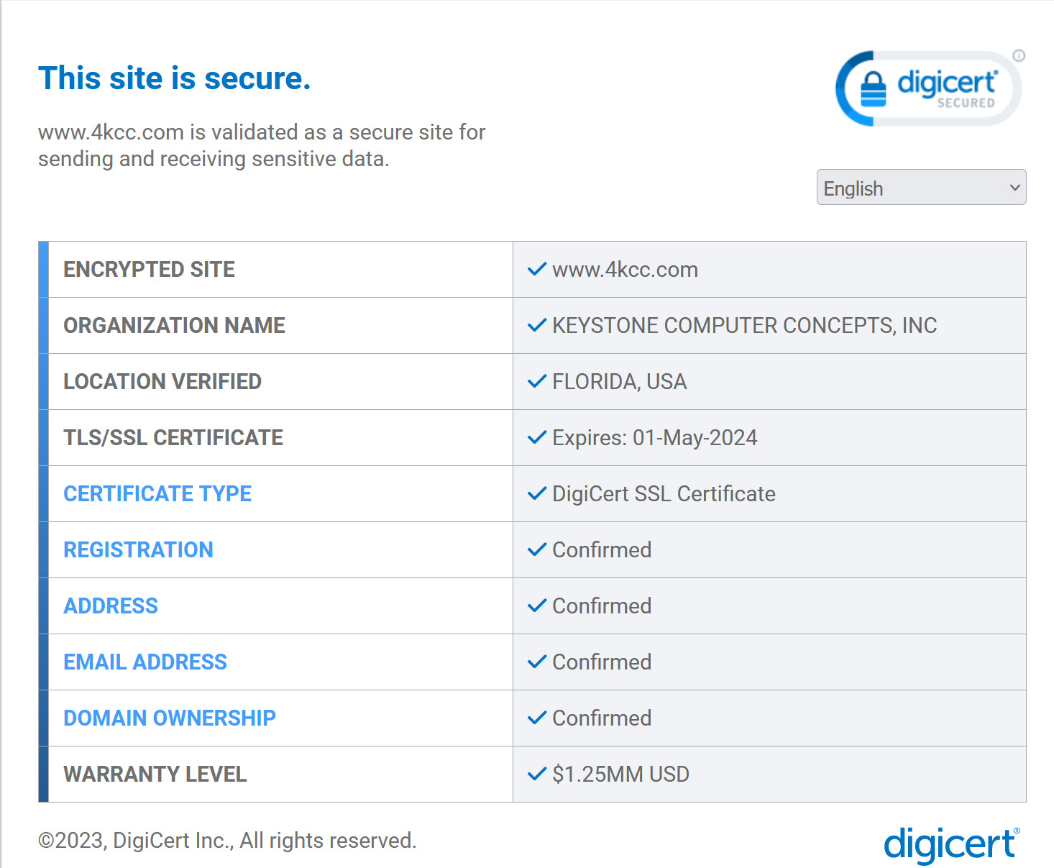Viewport: 1054px width, 868px height.
Task: Click the KEYSTONE COMPUTER CONCEPTS, INC value
Action: click(744, 326)
